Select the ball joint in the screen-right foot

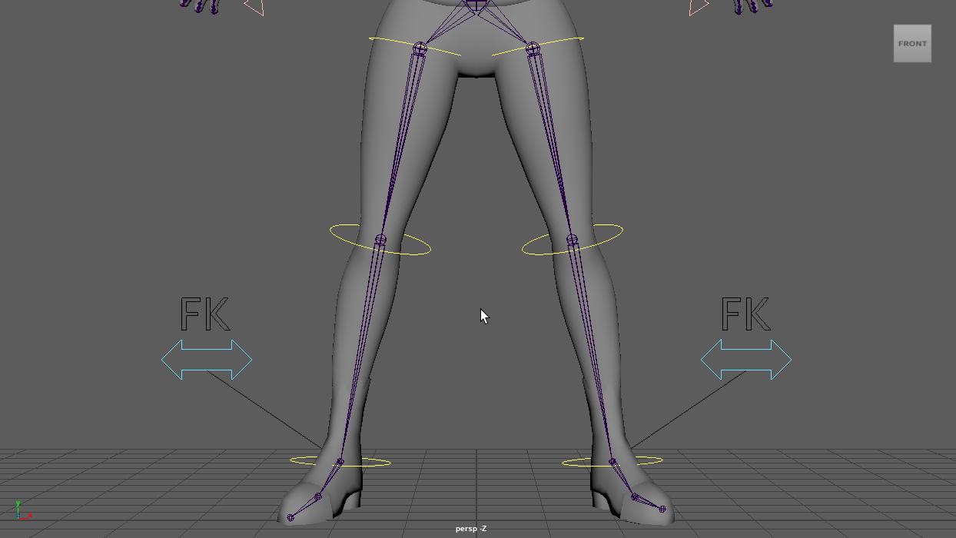(x=635, y=497)
